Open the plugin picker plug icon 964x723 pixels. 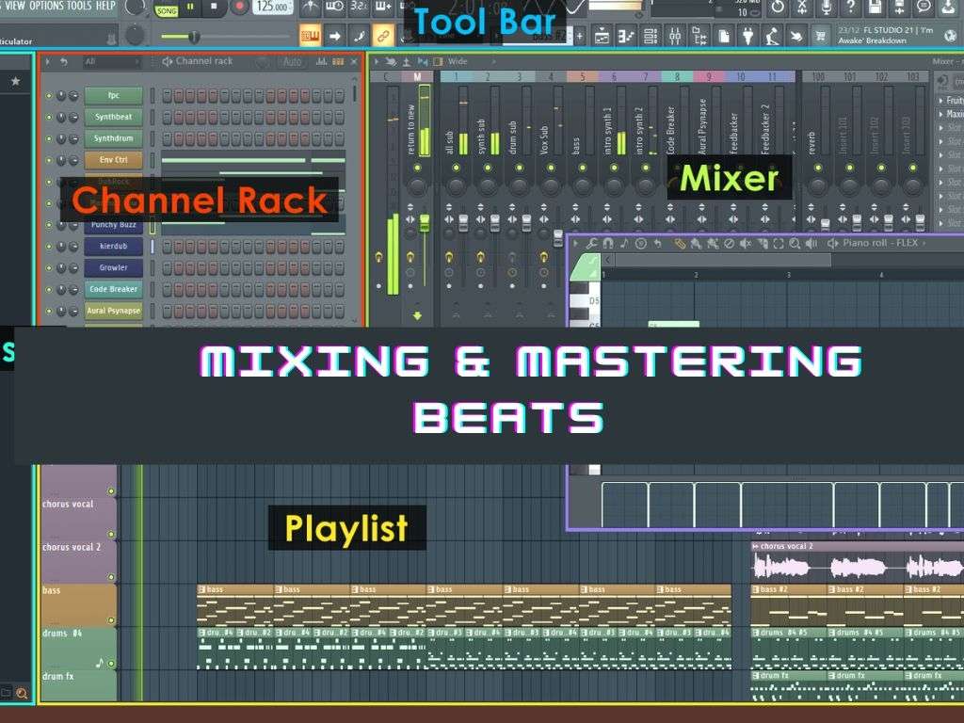click(748, 38)
